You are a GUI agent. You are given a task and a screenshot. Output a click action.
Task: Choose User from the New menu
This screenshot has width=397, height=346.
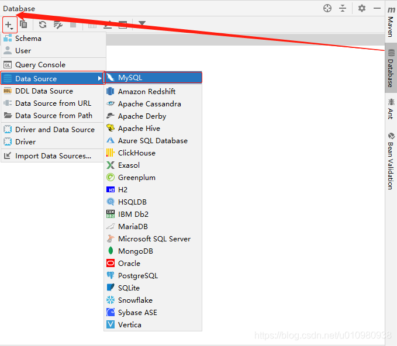53,51
